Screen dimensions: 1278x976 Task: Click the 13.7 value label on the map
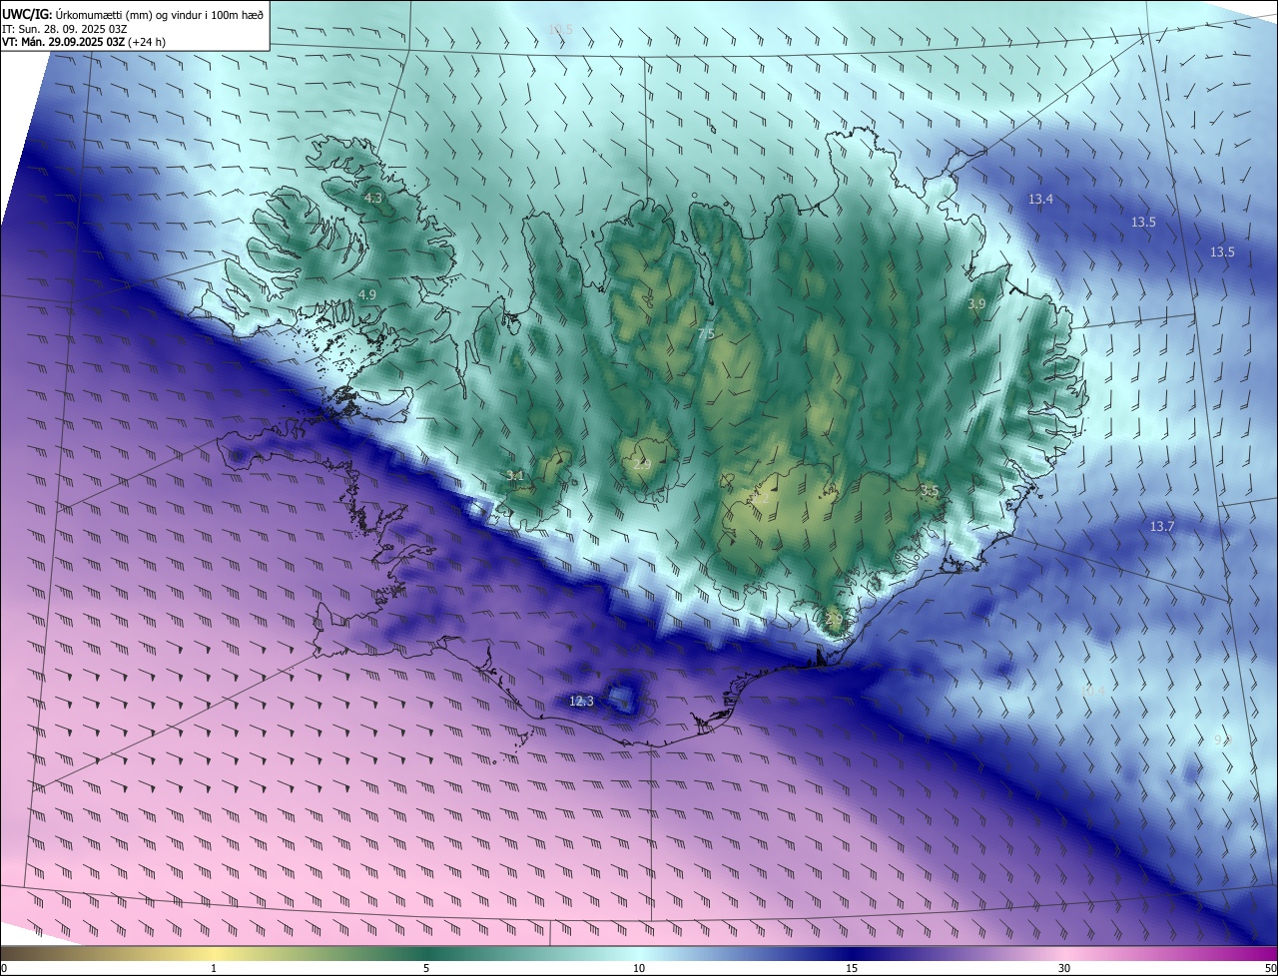tap(1162, 526)
